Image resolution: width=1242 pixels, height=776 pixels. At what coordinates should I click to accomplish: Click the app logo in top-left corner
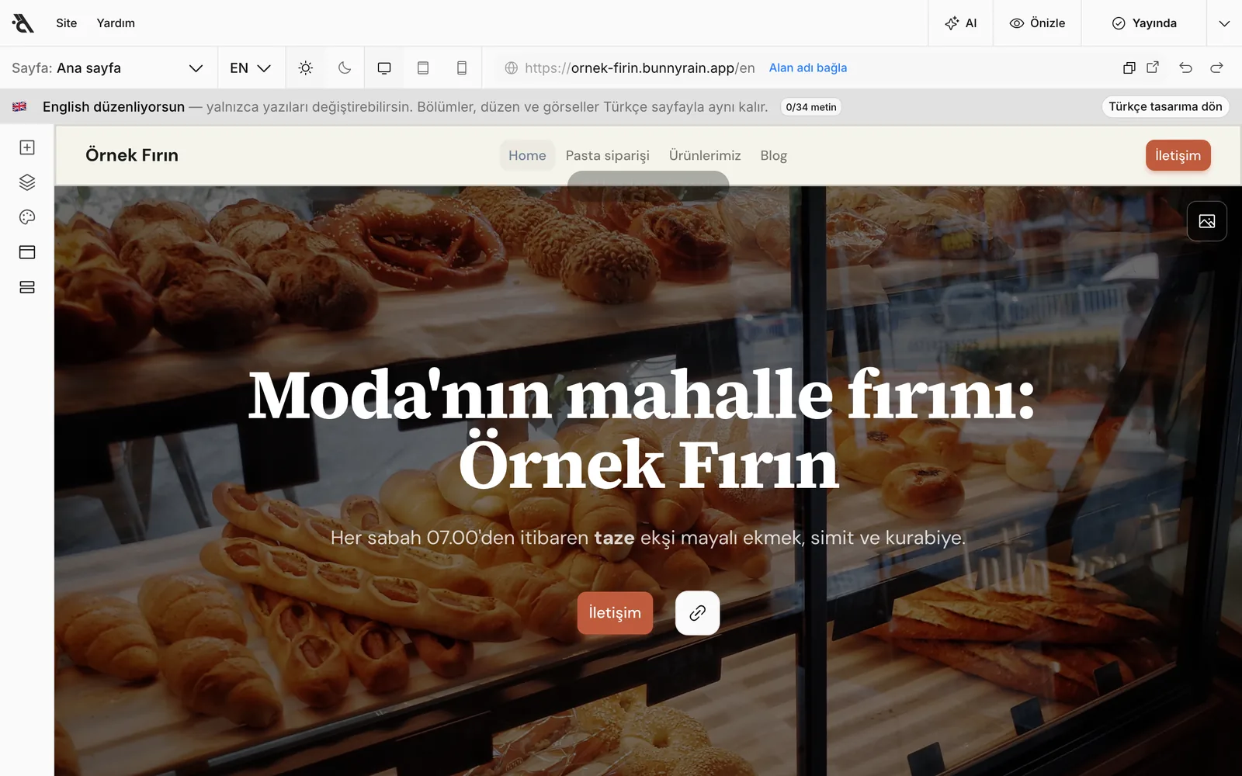pyautogui.click(x=23, y=23)
